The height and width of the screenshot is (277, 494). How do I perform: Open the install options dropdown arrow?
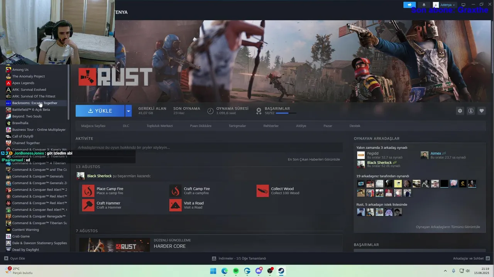(129, 111)
